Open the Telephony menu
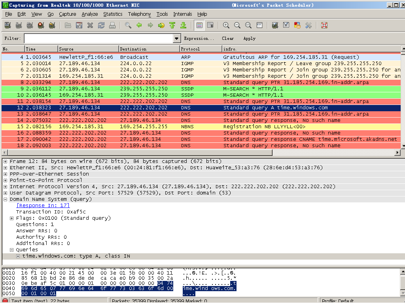Screen dimensions: 405x303 tap(139, 14)
